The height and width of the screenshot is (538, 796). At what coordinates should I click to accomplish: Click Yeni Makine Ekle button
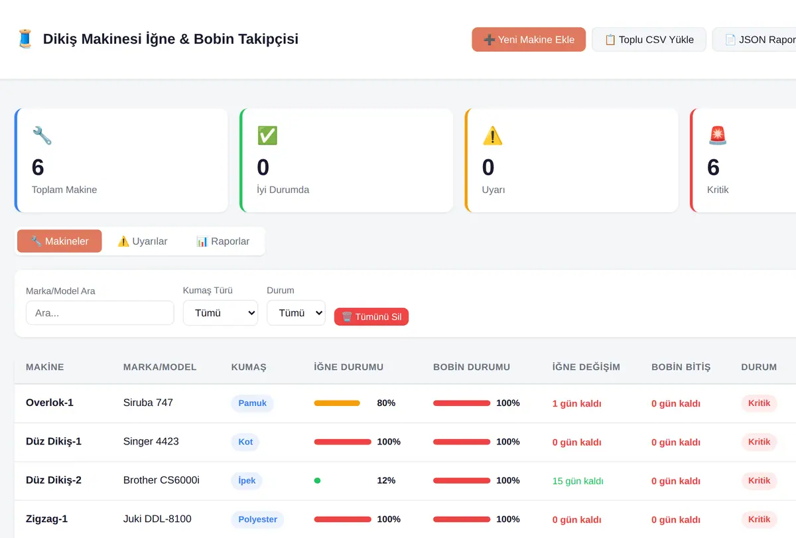529,40
